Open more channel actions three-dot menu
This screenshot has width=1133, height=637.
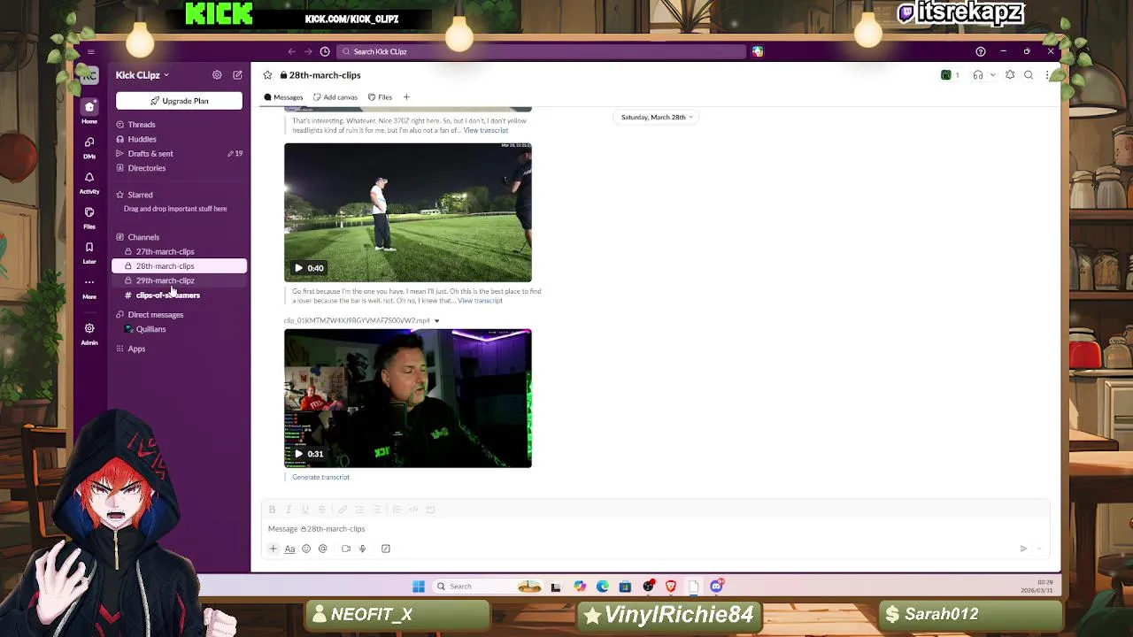(x=1047, y=75)
